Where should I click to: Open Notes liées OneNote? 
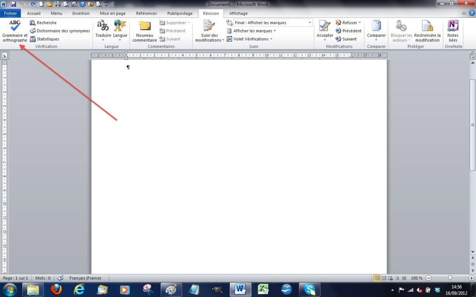(x=453, y=31)
